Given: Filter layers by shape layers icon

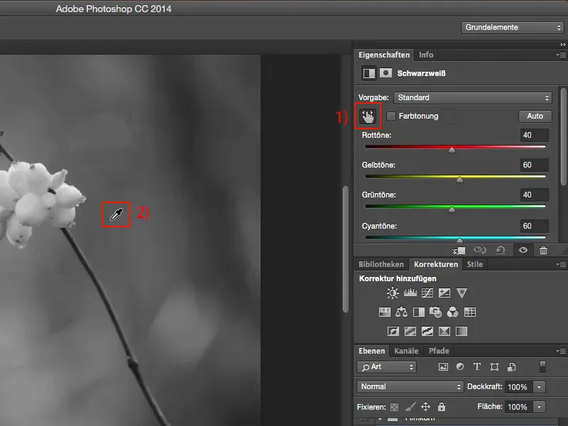Looking at the screenshot, I should point(494,366).
